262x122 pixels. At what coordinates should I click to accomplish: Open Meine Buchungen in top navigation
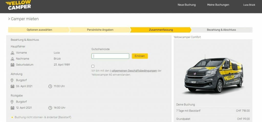point(218,5)
